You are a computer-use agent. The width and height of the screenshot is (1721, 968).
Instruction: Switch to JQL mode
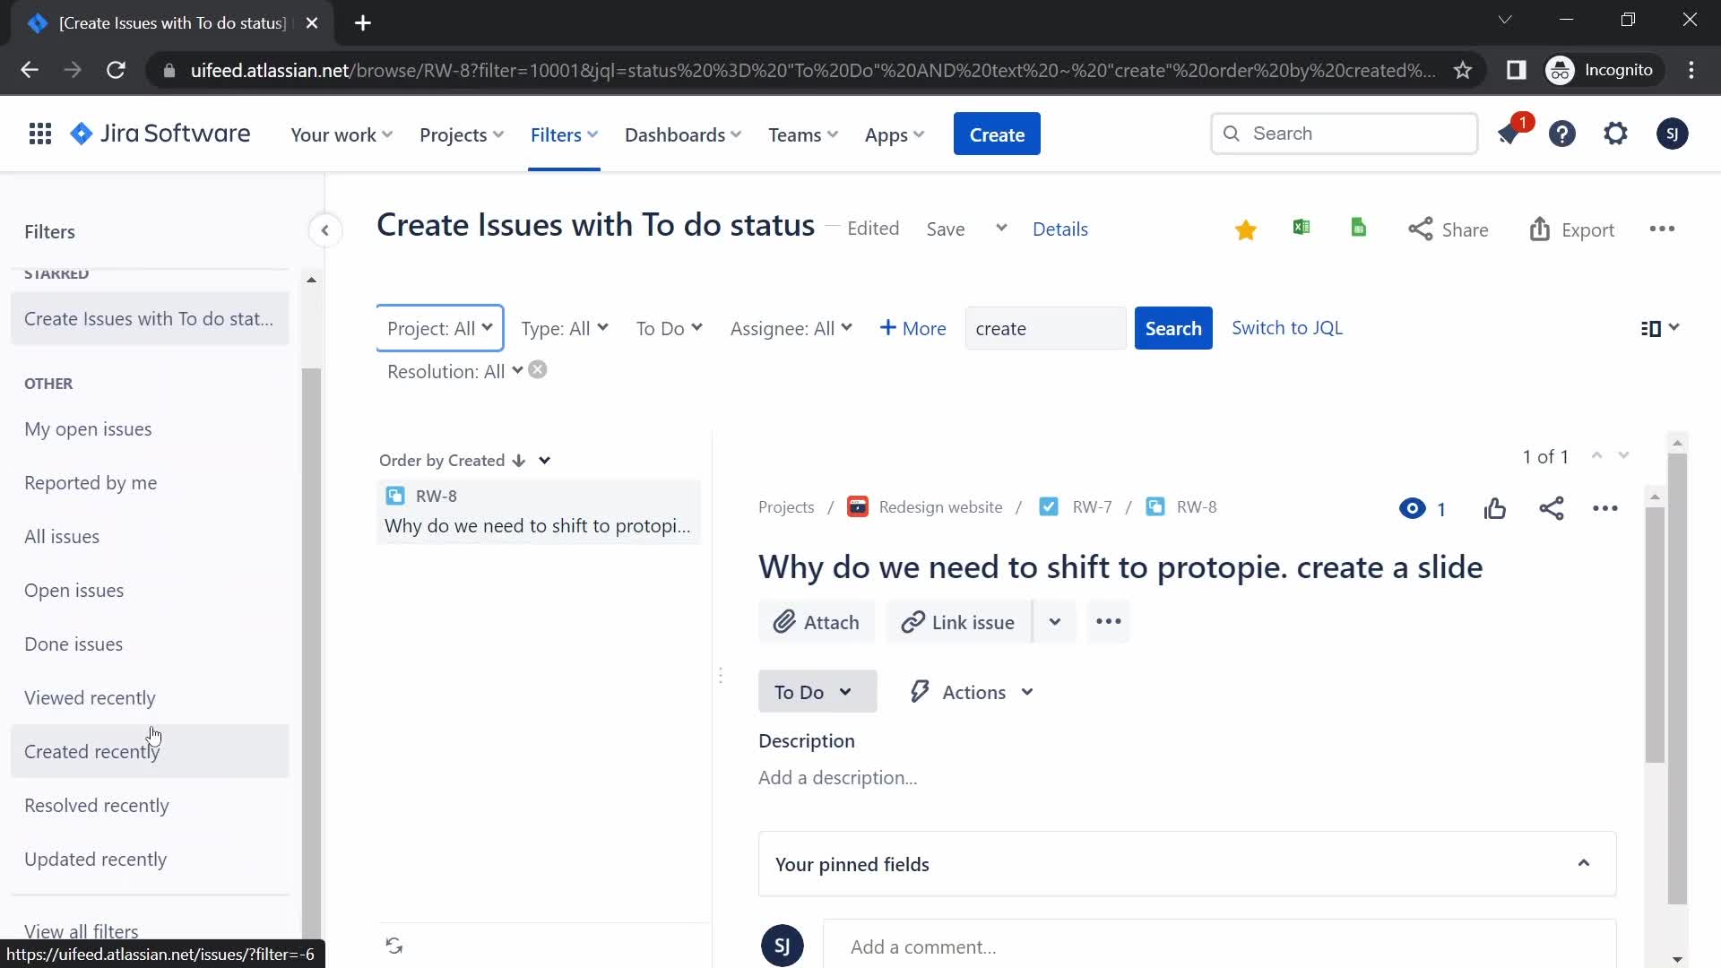point(1286,328)
